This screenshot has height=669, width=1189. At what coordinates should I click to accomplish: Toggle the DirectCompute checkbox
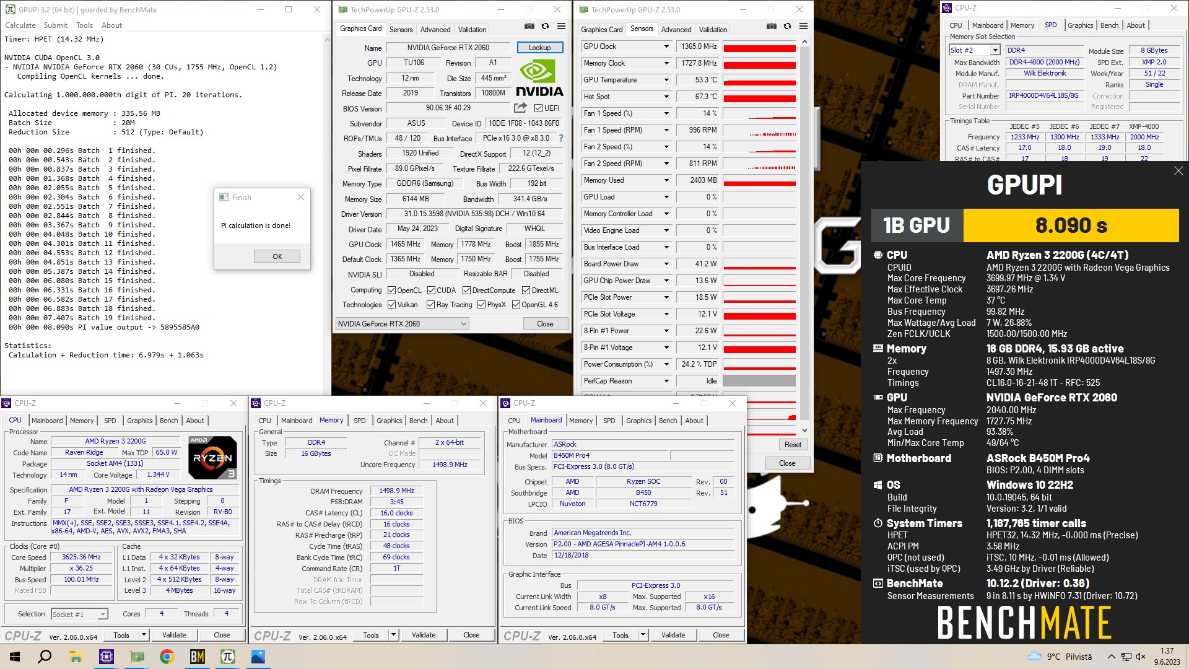point(466,291)
